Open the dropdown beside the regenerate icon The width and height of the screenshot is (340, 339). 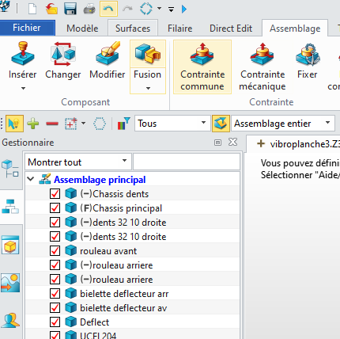(x=159, y=9)
